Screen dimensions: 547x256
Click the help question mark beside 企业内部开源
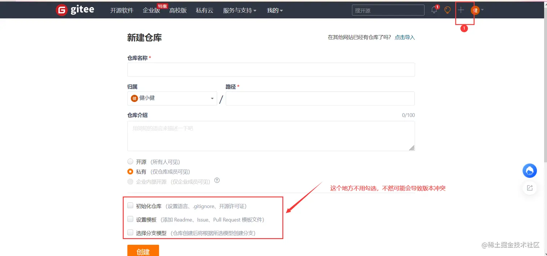tap(217, 180)
